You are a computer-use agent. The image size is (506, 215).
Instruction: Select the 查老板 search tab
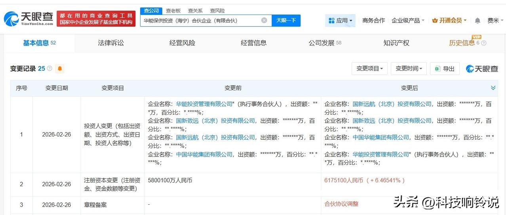click(x=173, y=11)
